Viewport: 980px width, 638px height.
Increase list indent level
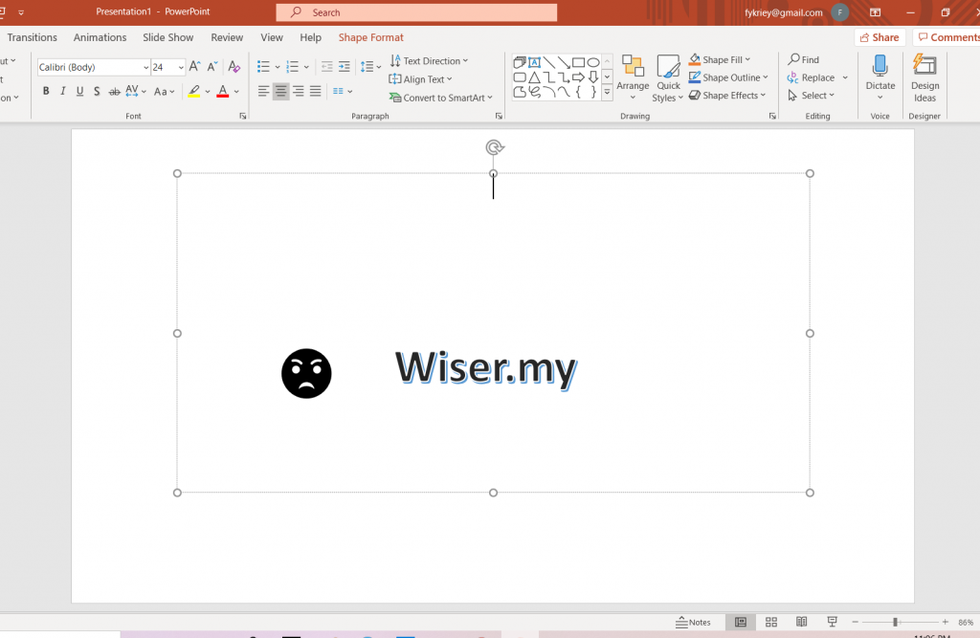344,66
